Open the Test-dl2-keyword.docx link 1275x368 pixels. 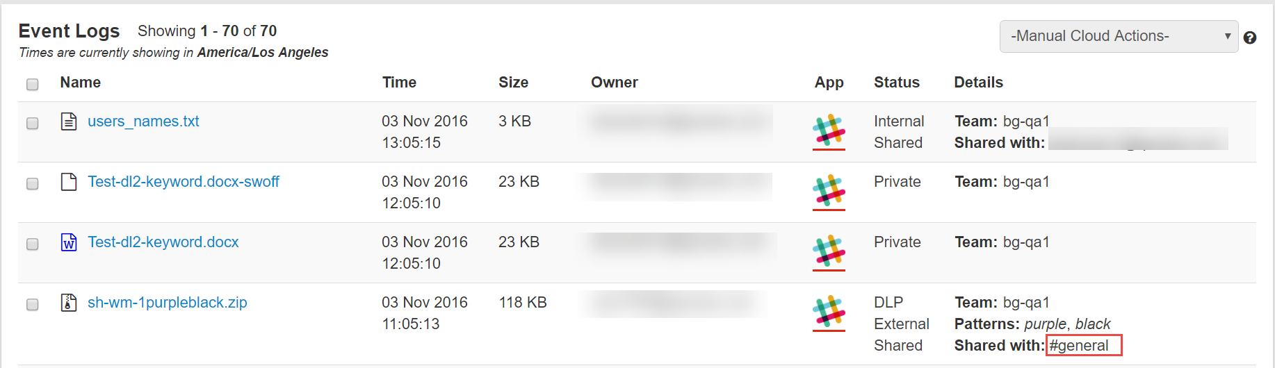coord(163,242)
